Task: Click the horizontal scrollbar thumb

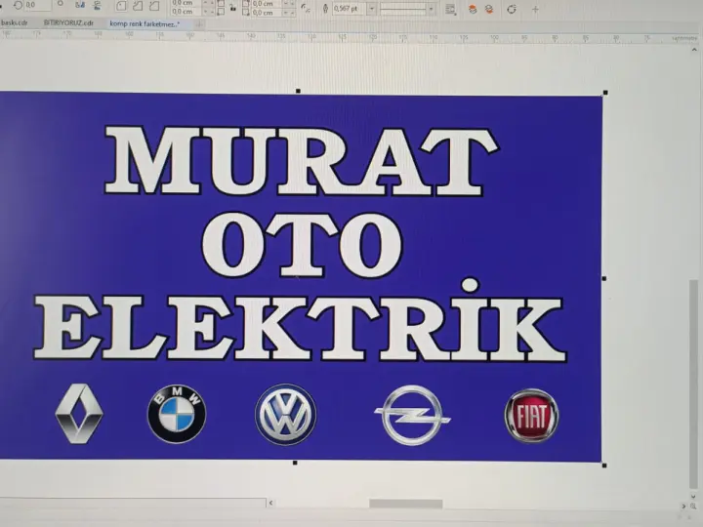Action: (406, 504)
